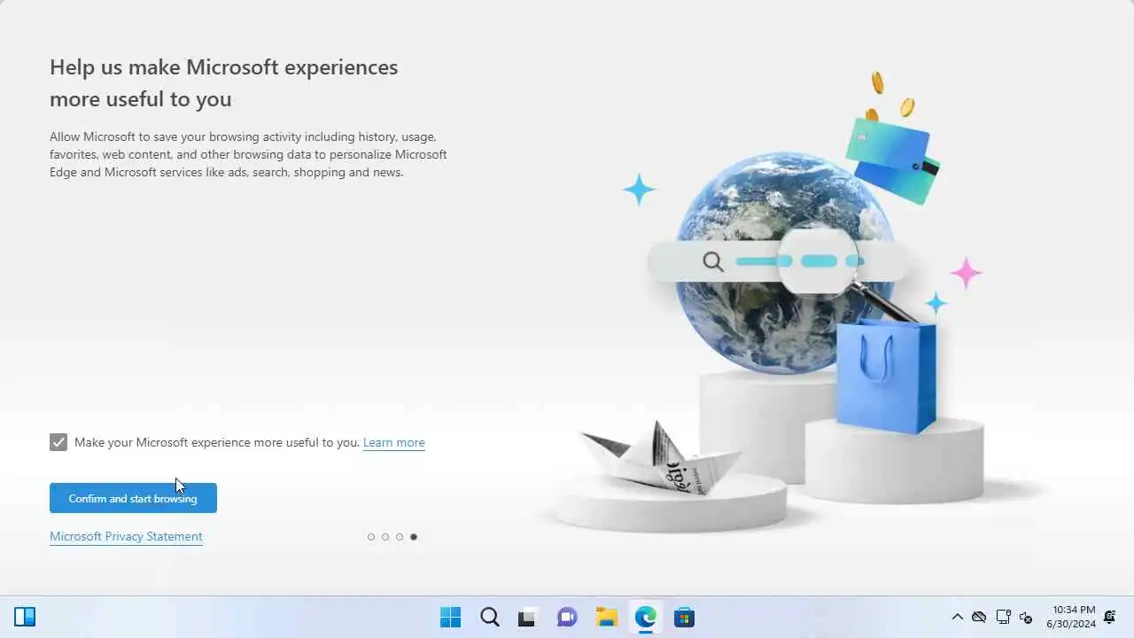Open Task View on the taskbar
The width and height of the screenshot is (1134, 638).
528,617
